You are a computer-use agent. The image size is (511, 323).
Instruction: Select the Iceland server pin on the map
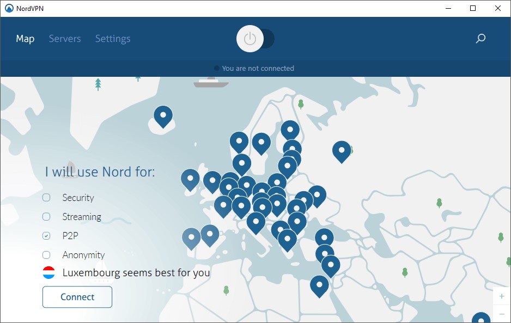tap(163, 115)
